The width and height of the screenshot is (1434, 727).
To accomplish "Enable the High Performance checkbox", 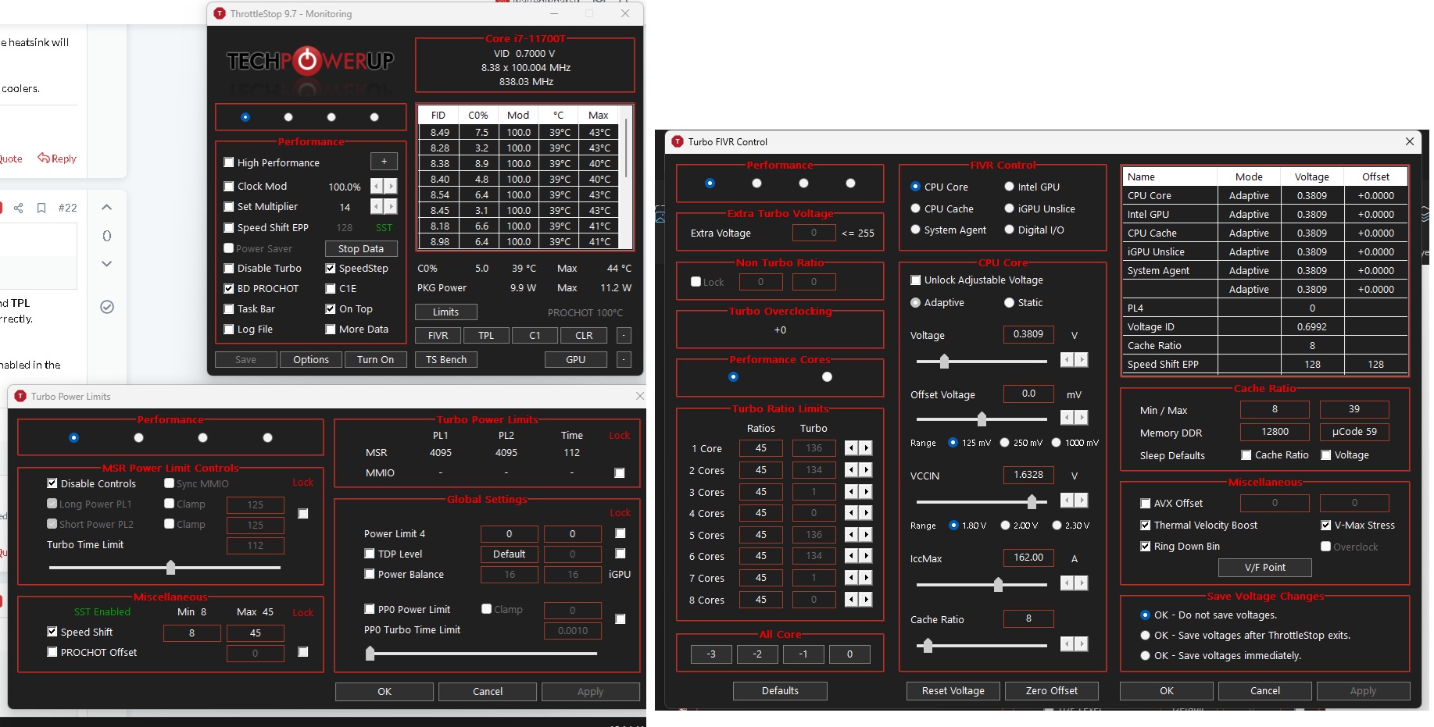I will tap(229, 162).
